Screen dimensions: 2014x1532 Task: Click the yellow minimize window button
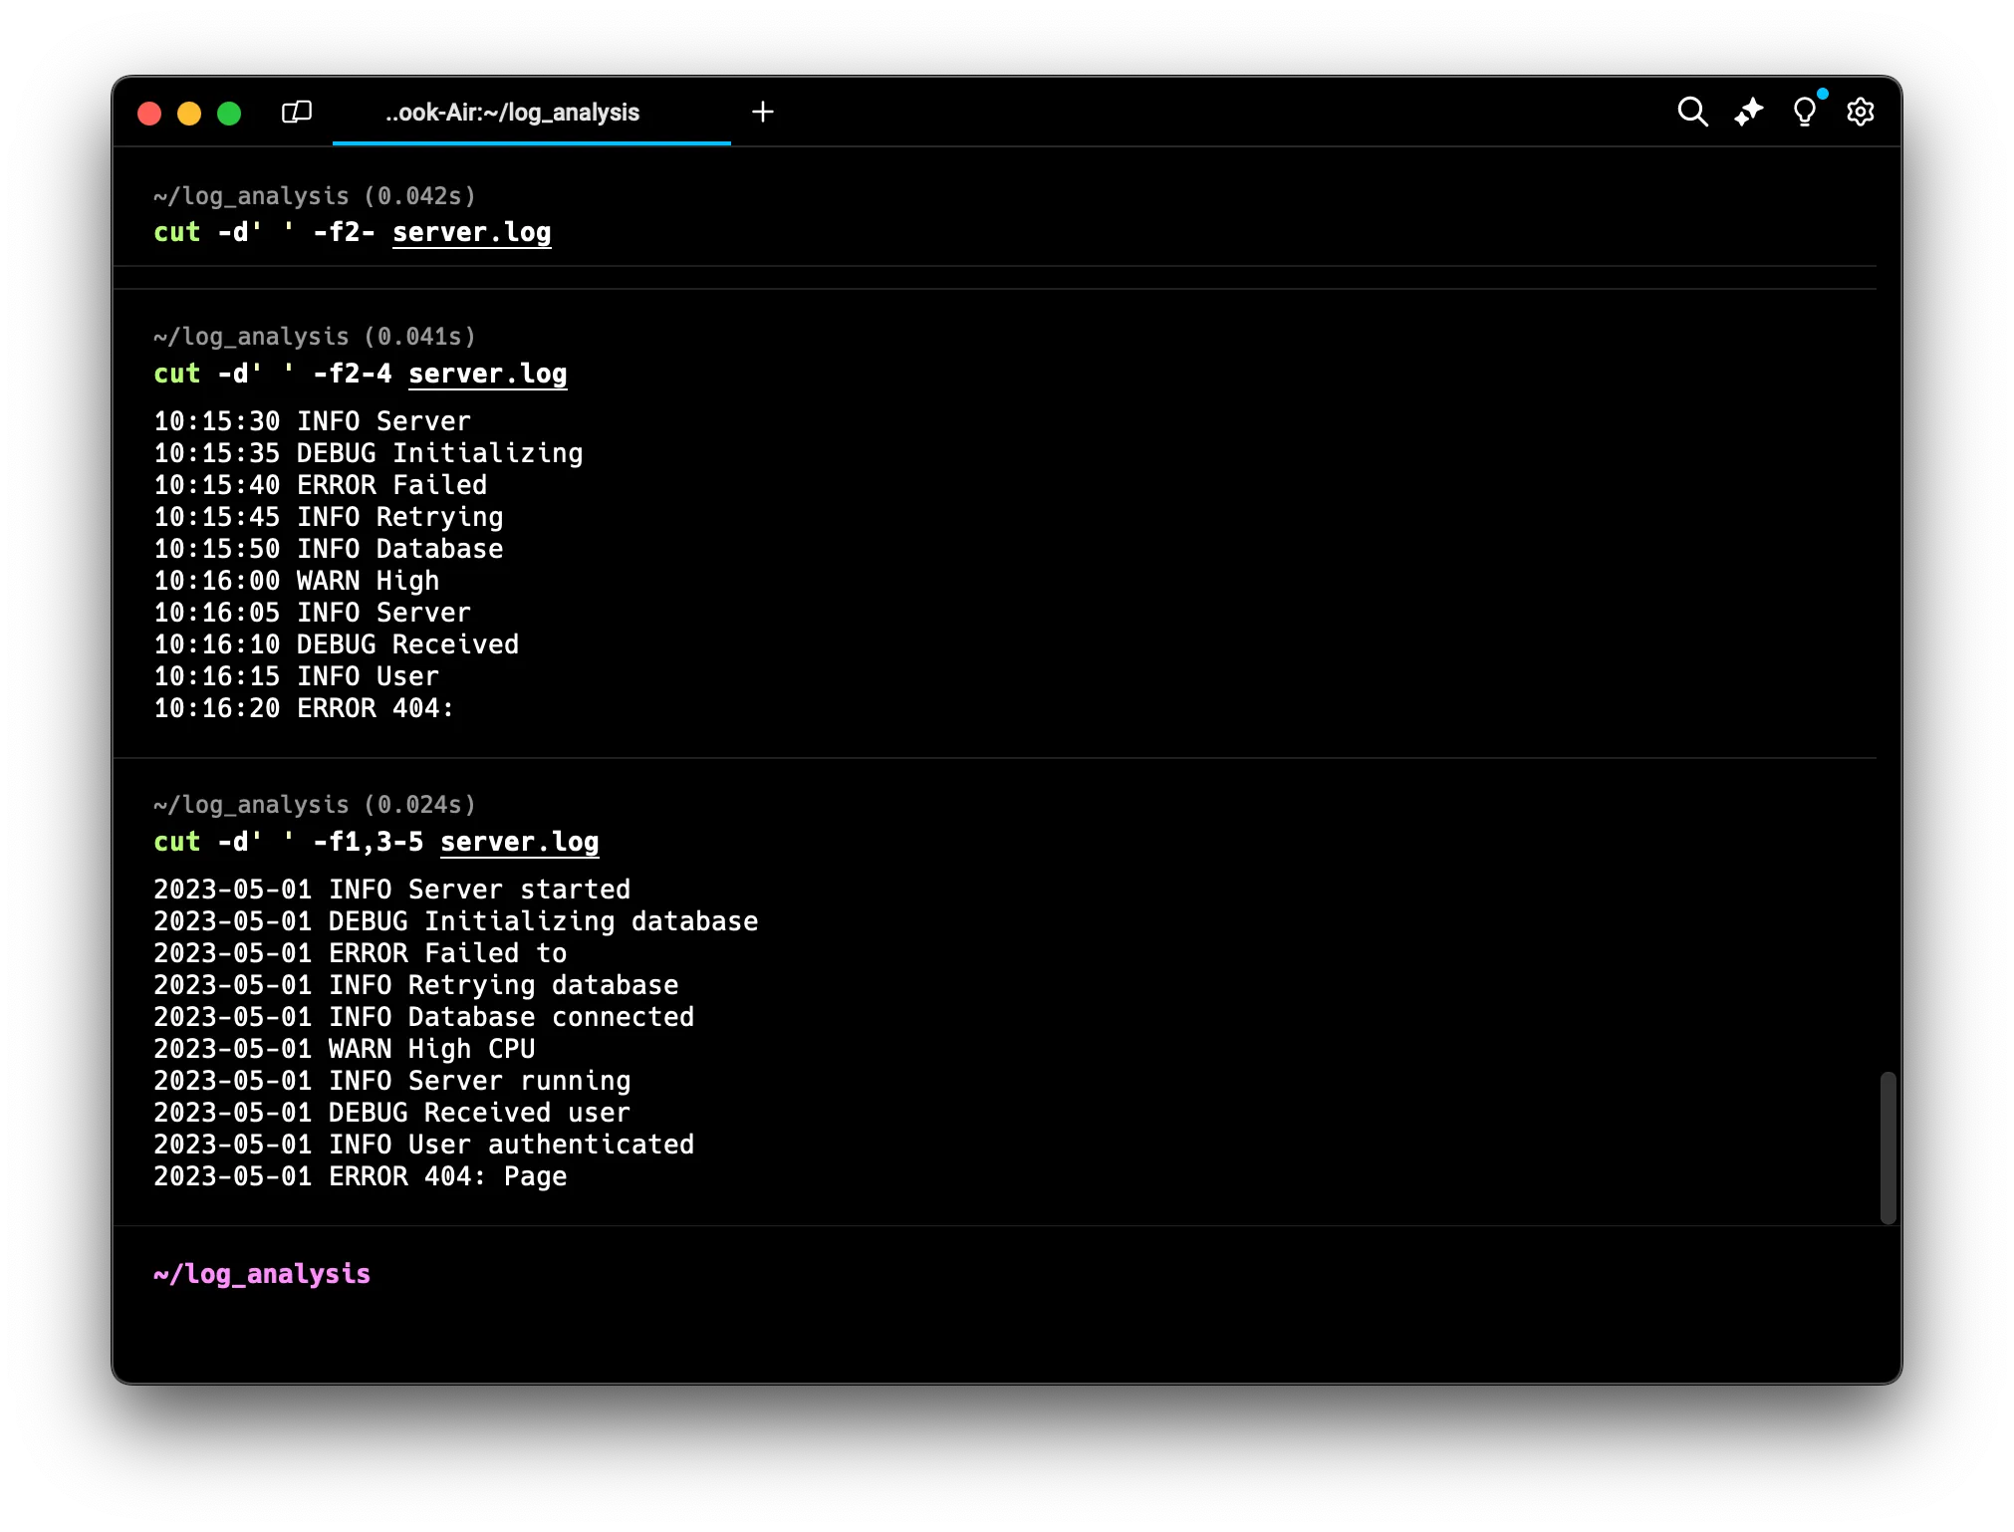[189, 114]
